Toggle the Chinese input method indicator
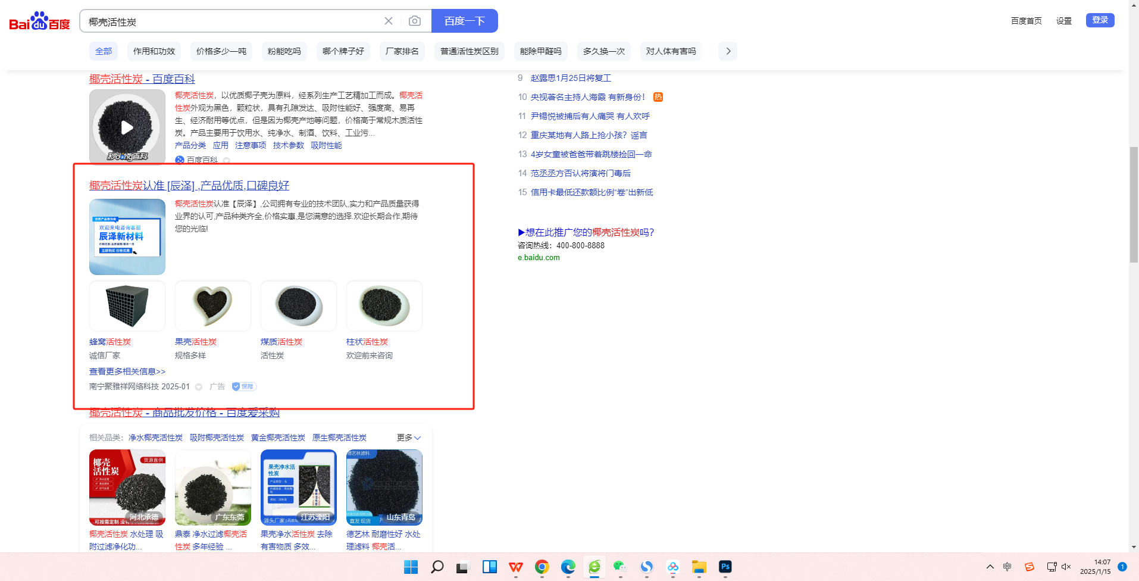This screenshot has width=1139, height=581. coord(1007,567)
